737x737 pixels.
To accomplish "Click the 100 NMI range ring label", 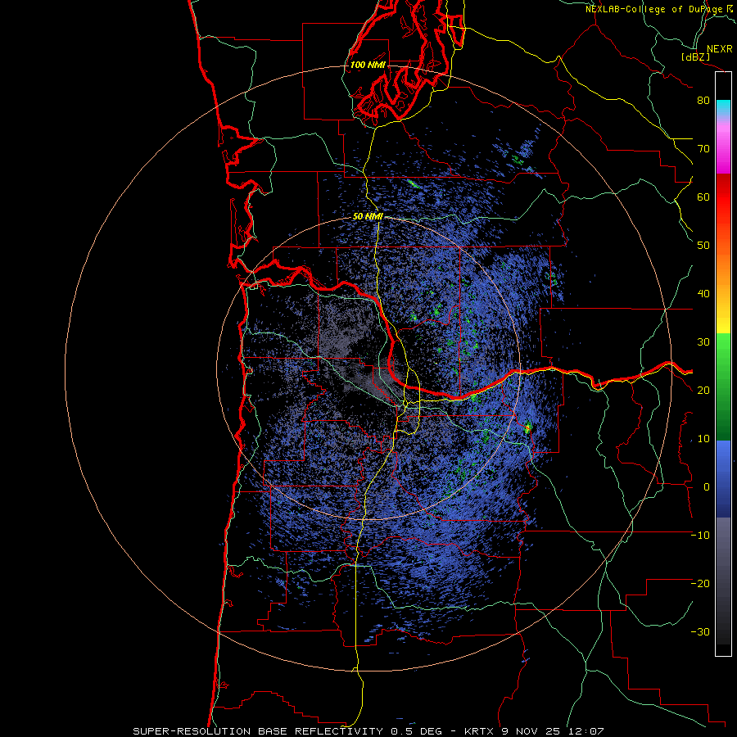I will coord(368,65).
